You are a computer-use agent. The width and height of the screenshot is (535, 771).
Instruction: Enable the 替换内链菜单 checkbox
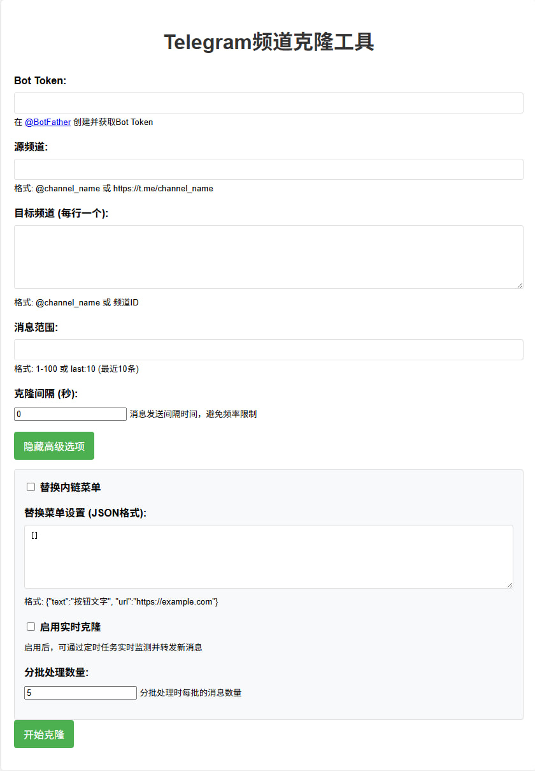pos(31,487)
